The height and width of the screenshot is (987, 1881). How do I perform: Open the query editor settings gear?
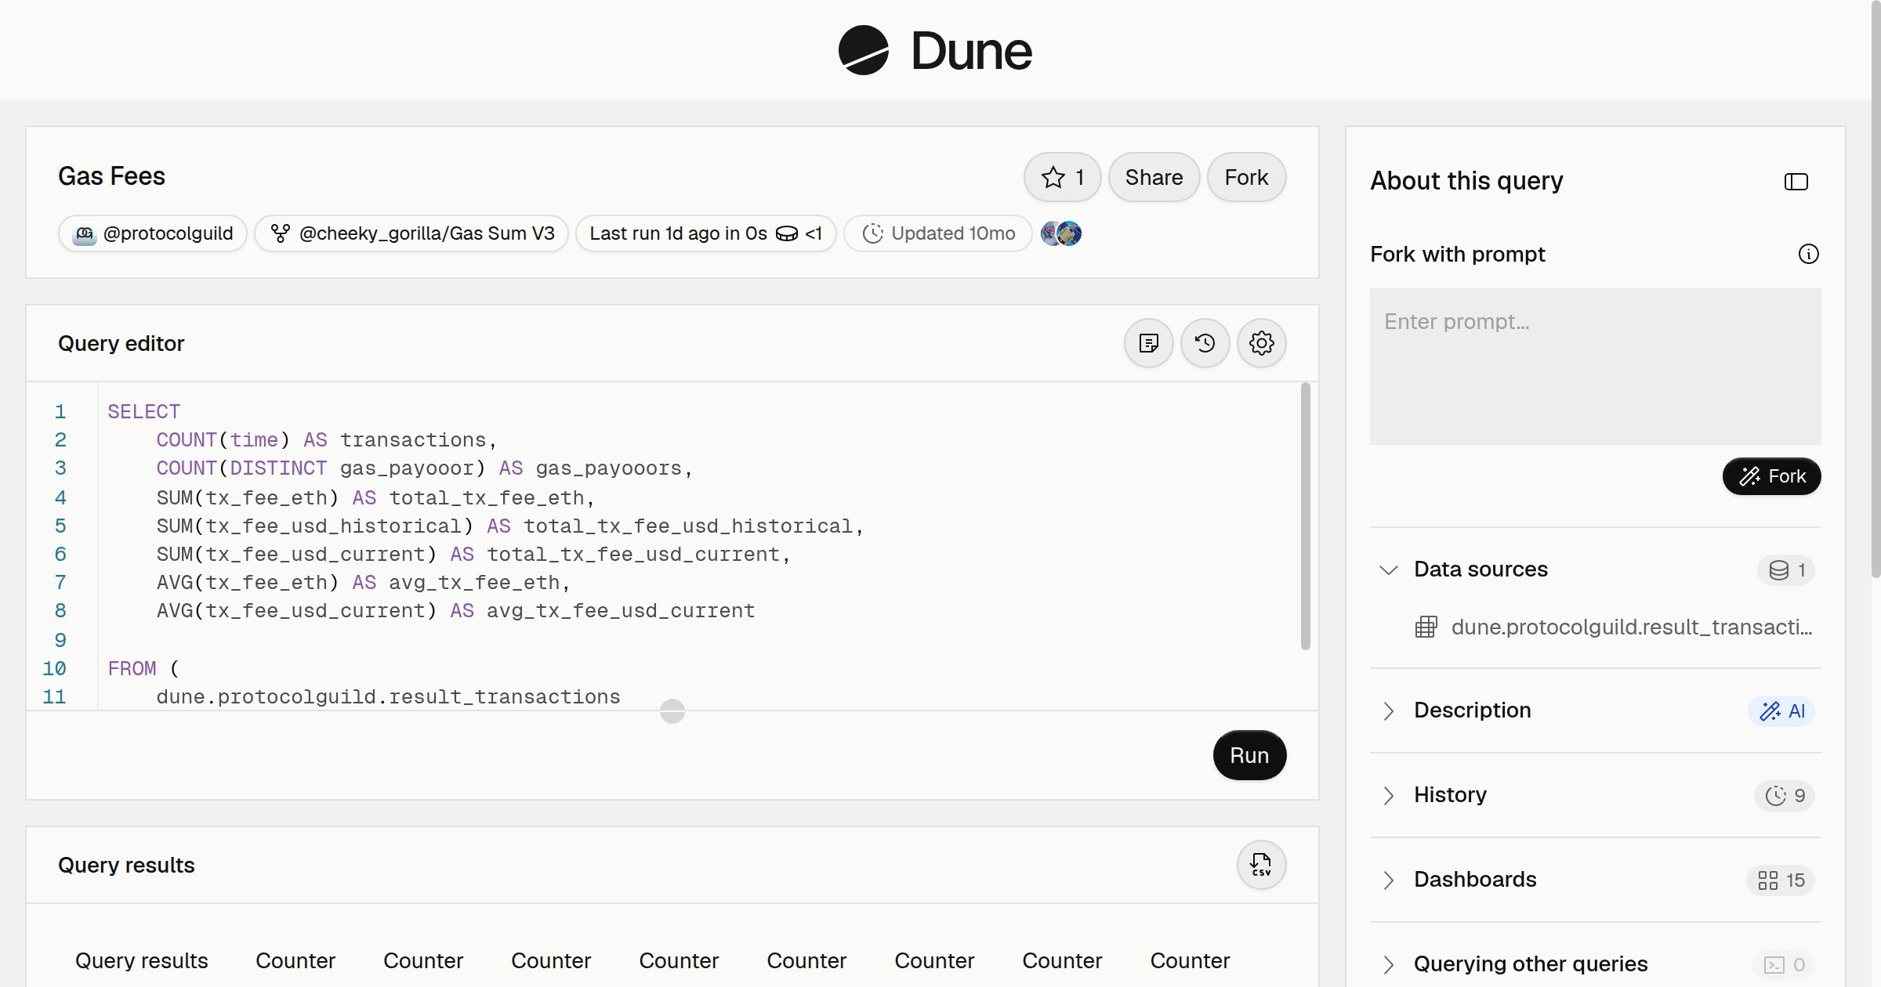point(1261,343)
